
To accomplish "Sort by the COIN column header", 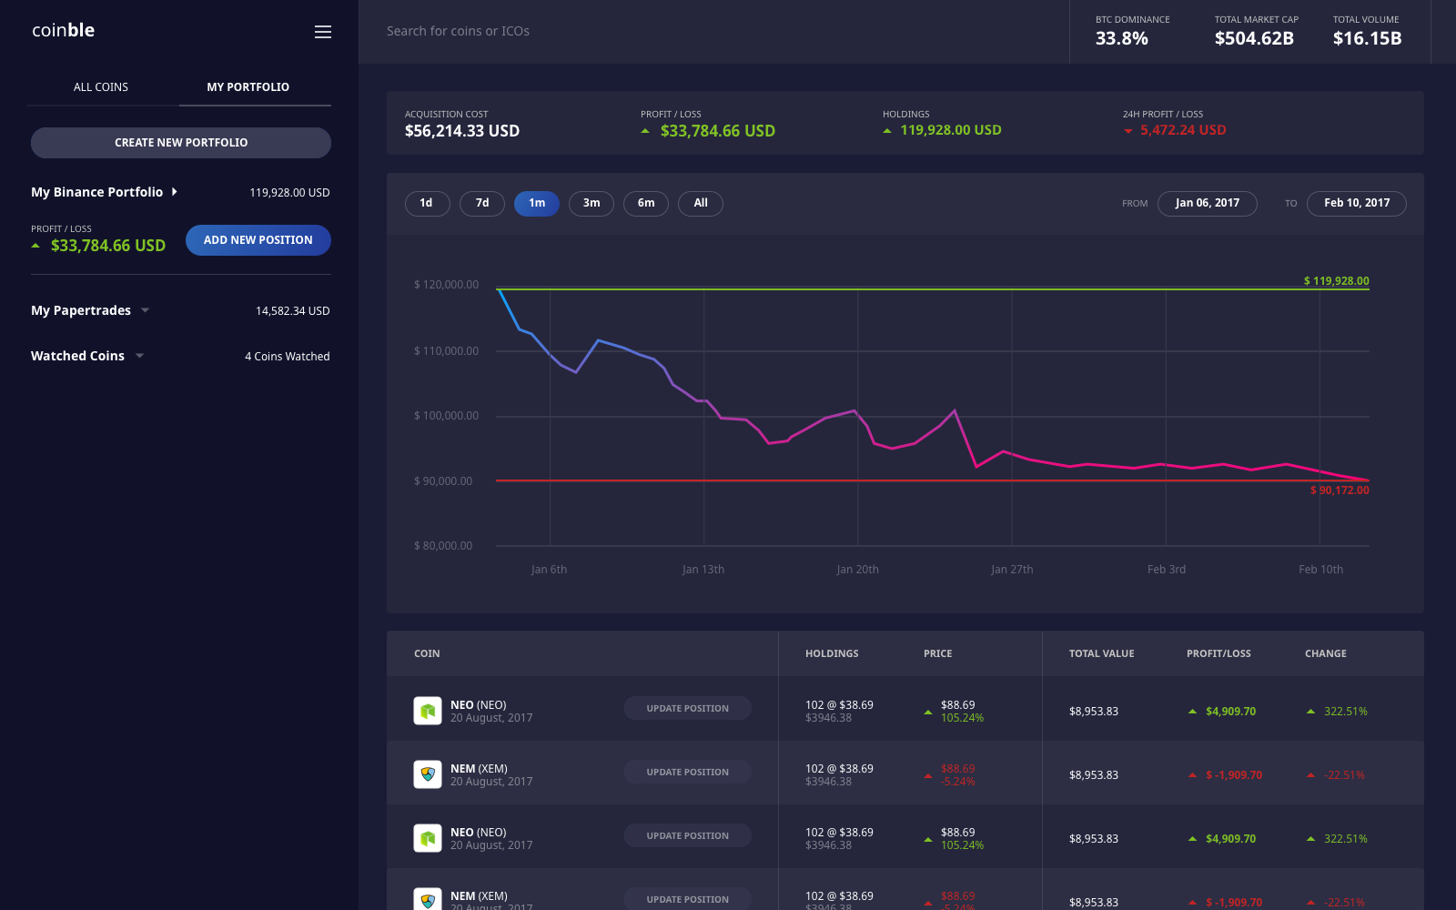I will click(427, 653).
